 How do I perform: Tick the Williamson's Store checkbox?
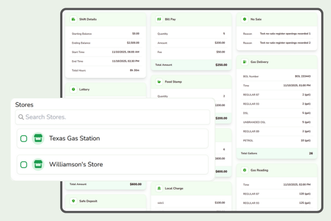[24, 165]
